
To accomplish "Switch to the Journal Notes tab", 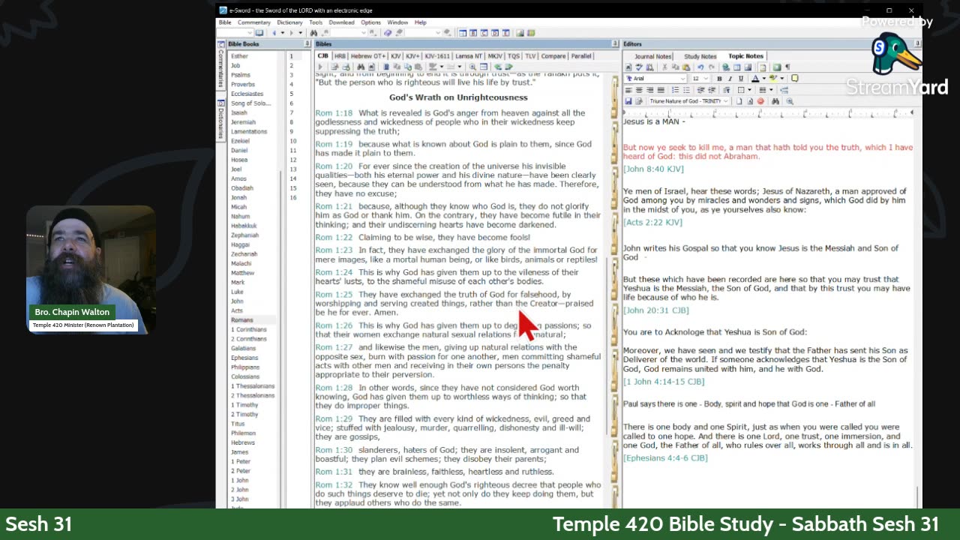I will (652, 56).
